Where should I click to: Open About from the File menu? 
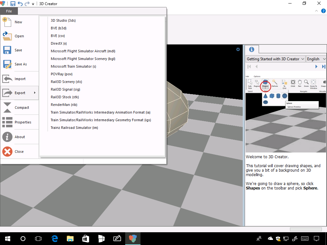[x=19, y=137]
